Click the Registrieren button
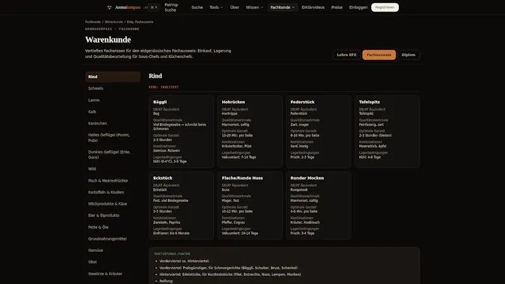Image resolution: width=505 pixels, height=284 pixels. (385, 7)
